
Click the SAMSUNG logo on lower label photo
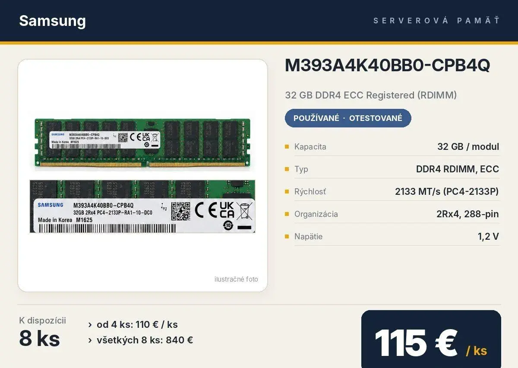tap(51, 205)
